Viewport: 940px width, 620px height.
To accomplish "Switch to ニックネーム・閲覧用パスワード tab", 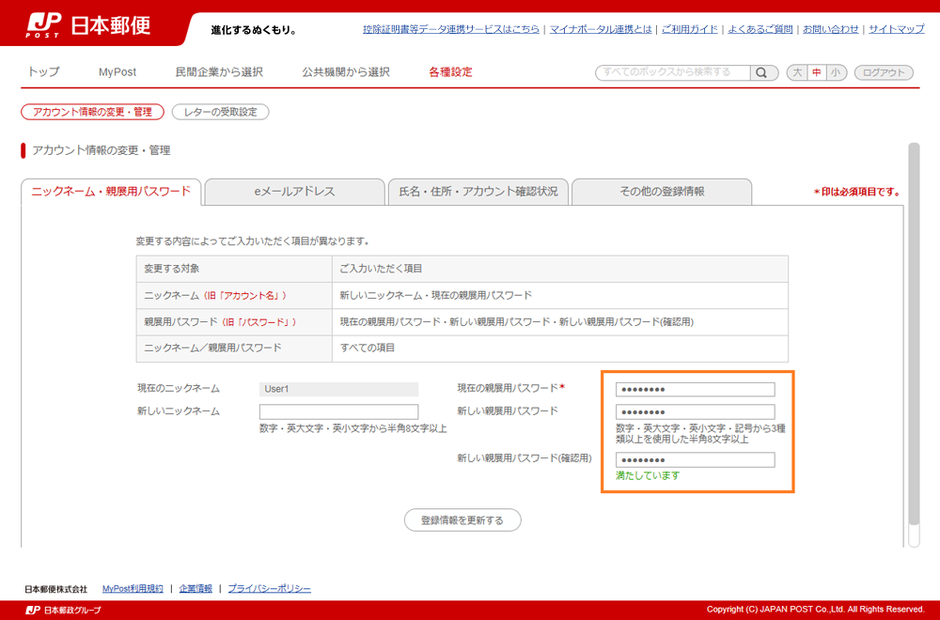I will 111,192.
